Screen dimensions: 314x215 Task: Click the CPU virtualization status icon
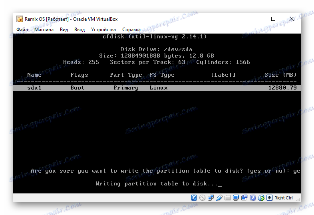[x=253, y=198]
